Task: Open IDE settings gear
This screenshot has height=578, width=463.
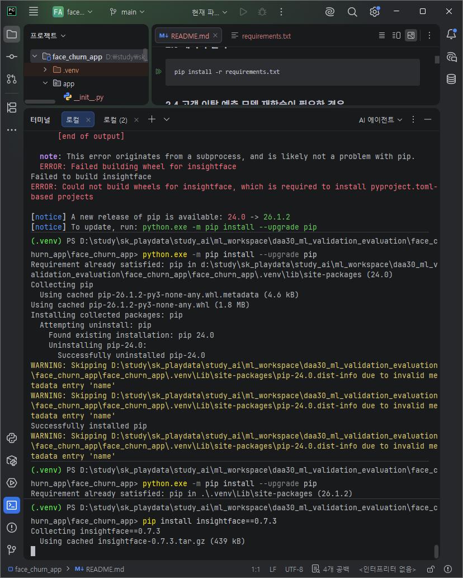Action: (x=375, y=12)
